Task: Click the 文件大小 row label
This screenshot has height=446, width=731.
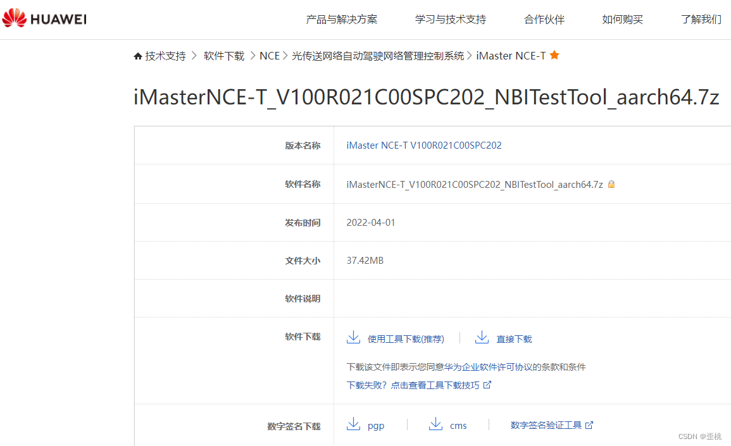Action: tap(303, 261)
